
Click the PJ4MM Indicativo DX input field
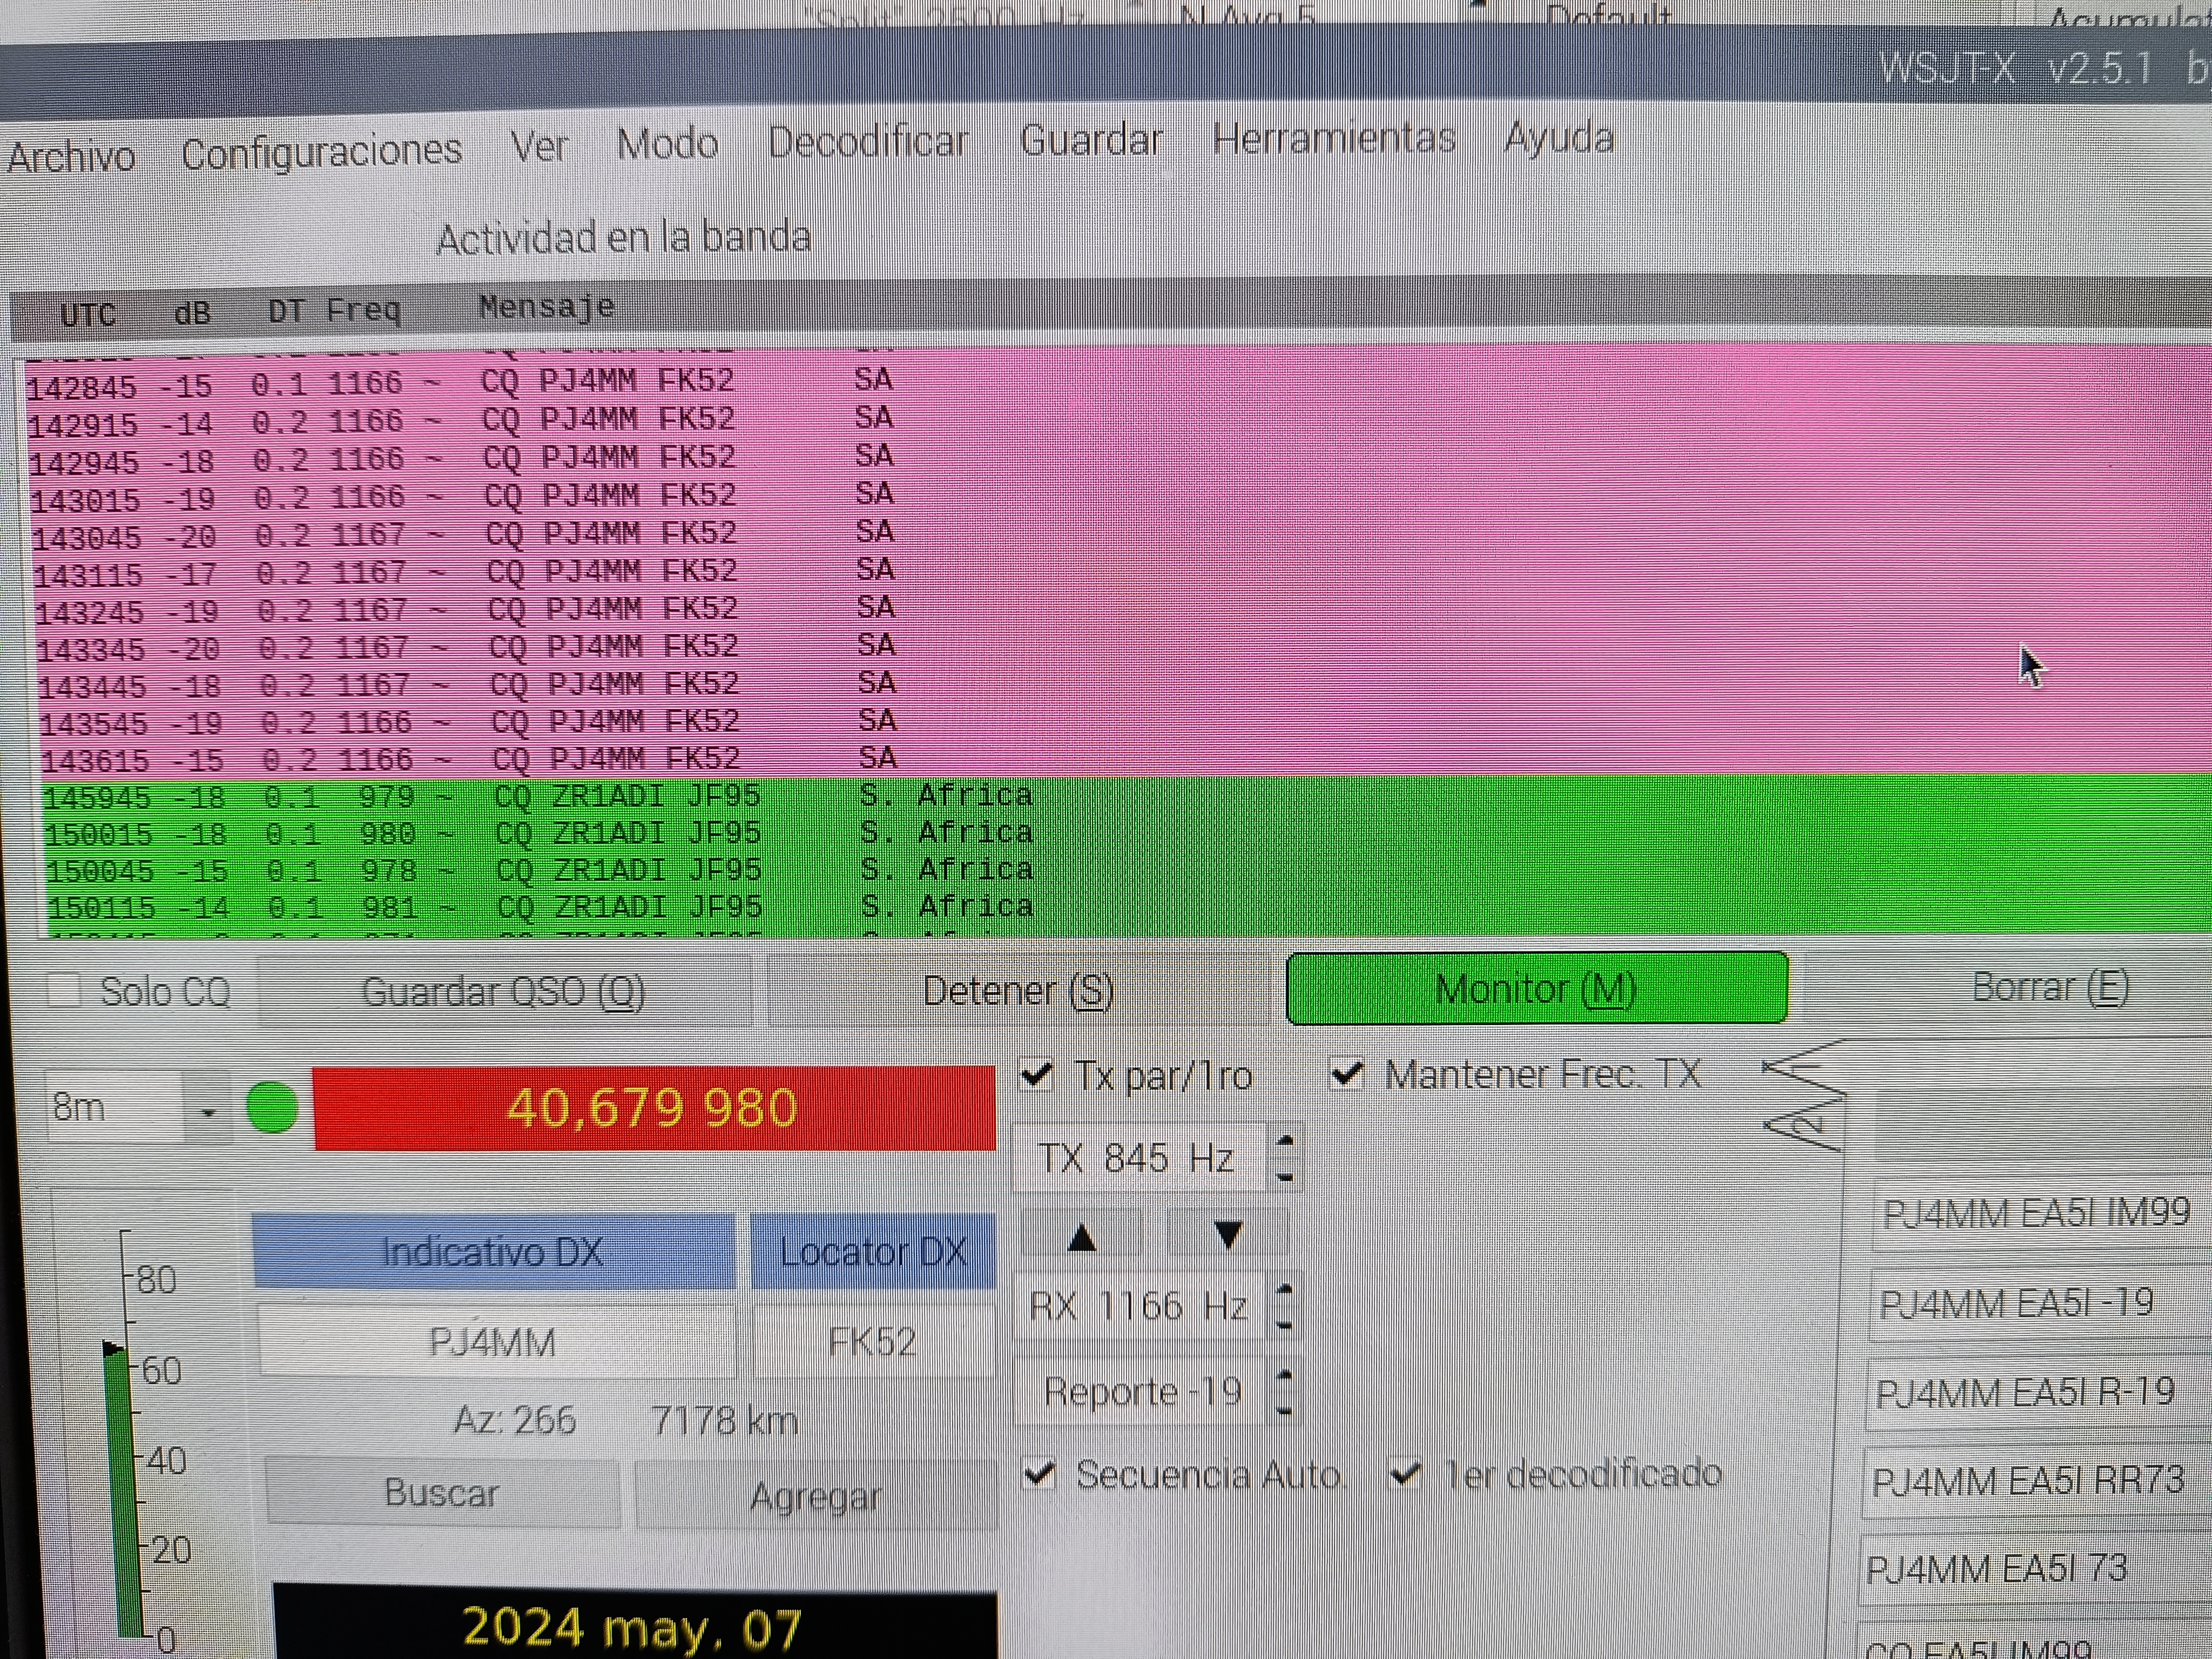[x=493, y=1342]
